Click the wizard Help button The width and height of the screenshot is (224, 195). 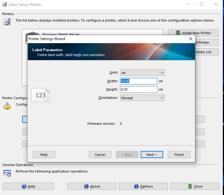click(44, 155)
